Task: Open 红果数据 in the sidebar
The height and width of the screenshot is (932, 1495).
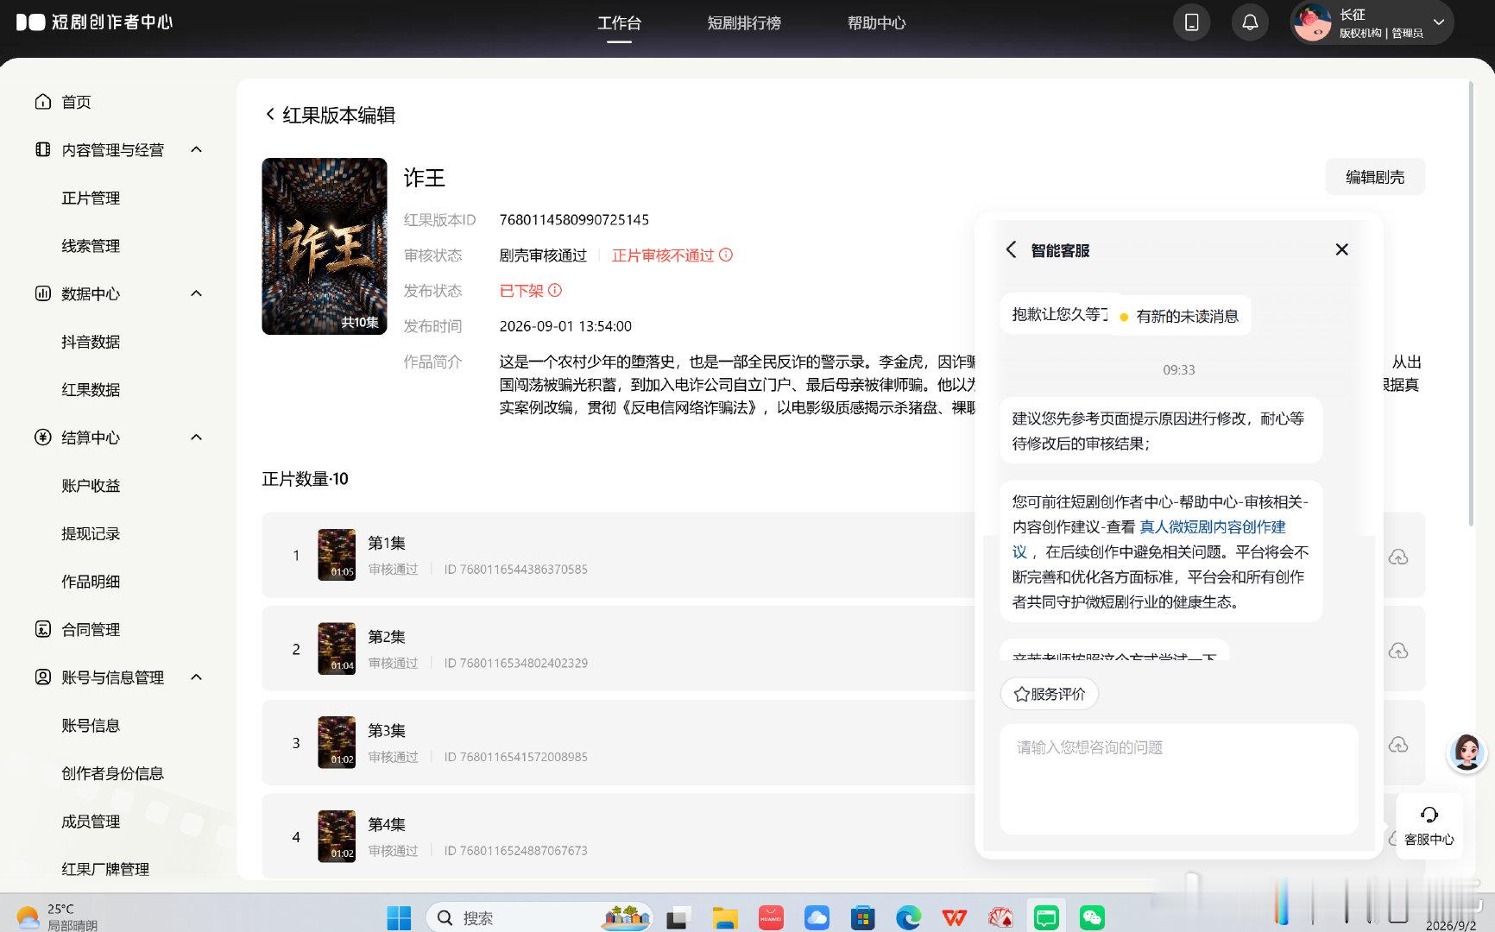Action: [x=91, y=389]
